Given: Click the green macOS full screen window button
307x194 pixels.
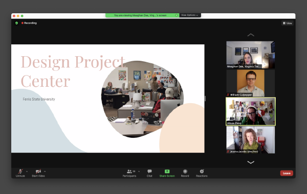Looking at the screenshot, I should pyautogui.click(x=22, y=16).
